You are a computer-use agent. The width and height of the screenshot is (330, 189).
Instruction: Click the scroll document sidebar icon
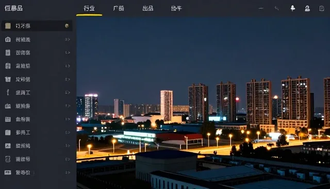pyautogui.click(x=8, y=159)
